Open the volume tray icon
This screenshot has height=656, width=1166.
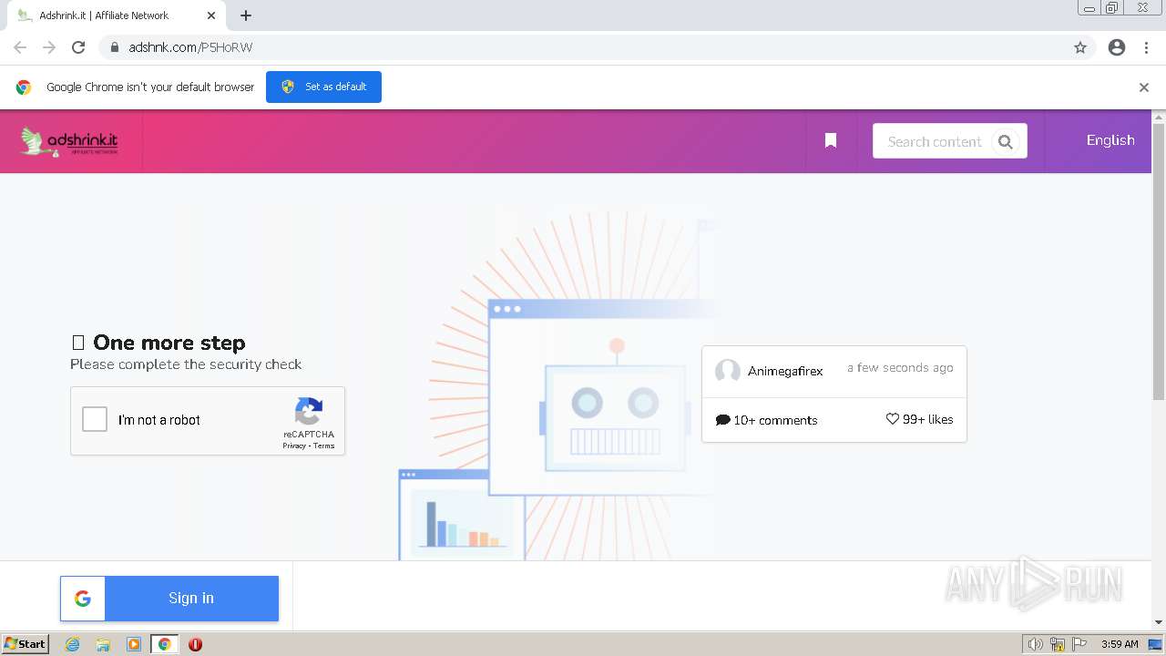pyautogui.click(x=1035, y=644)
